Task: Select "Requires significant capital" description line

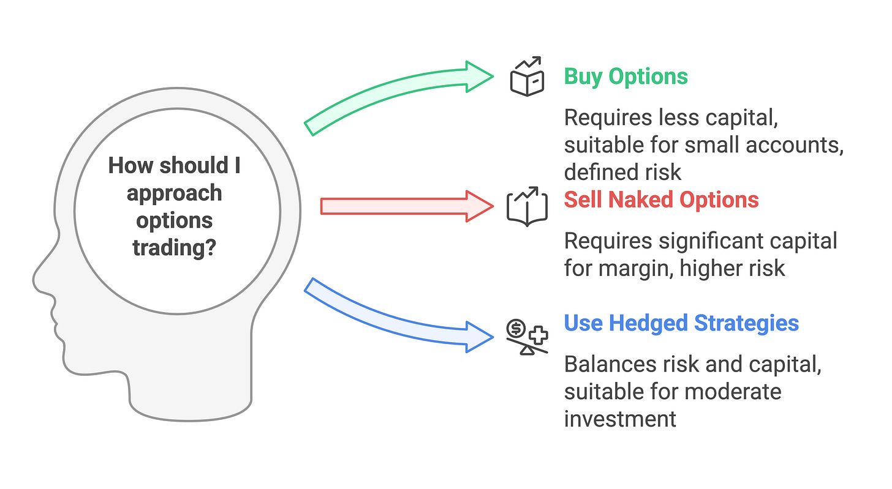Action: tap(700, 241)
